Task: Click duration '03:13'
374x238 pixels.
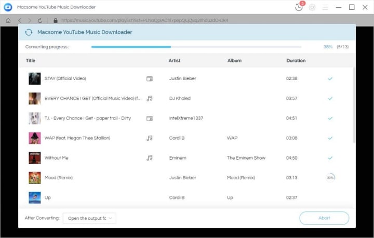Action: tap(292, 178)
